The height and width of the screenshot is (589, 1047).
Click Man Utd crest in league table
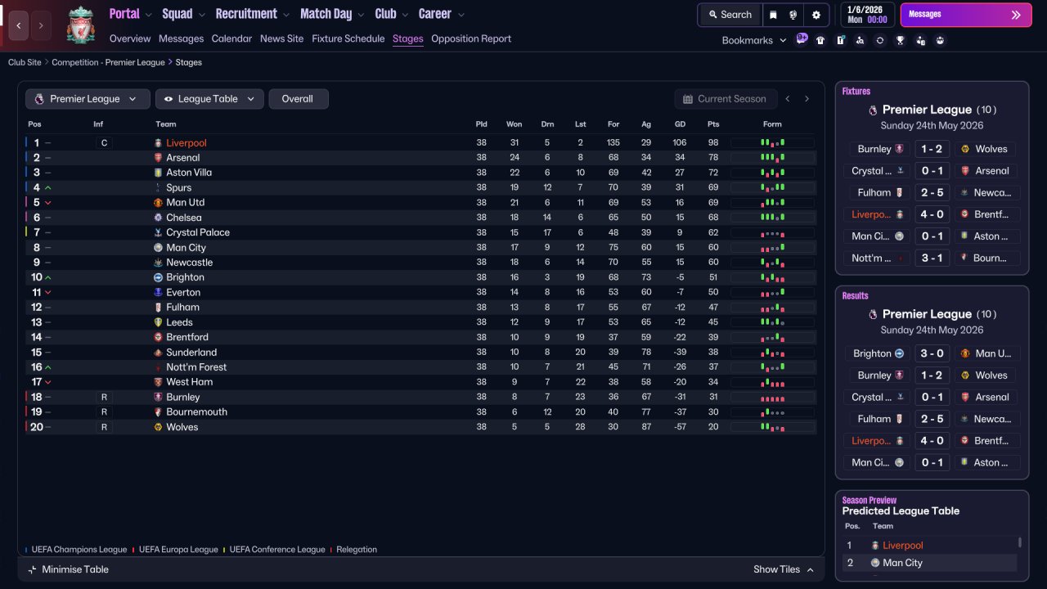click(x=159, y=203)
